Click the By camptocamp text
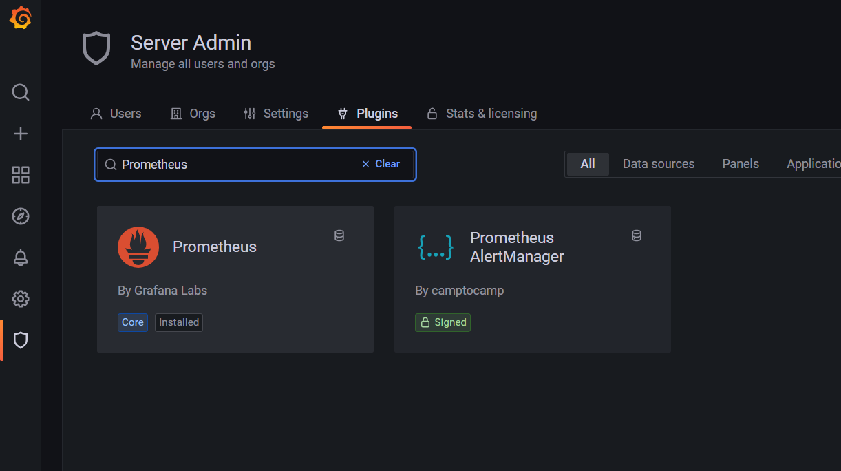The height and width of the screenshot is (471, 841). tap(460, 291)
